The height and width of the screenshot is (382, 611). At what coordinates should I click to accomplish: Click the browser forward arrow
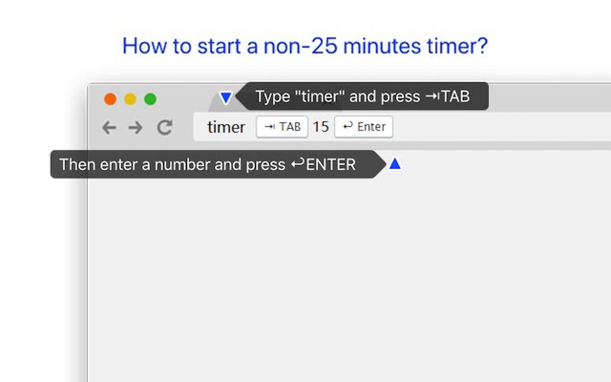point(136,127)
